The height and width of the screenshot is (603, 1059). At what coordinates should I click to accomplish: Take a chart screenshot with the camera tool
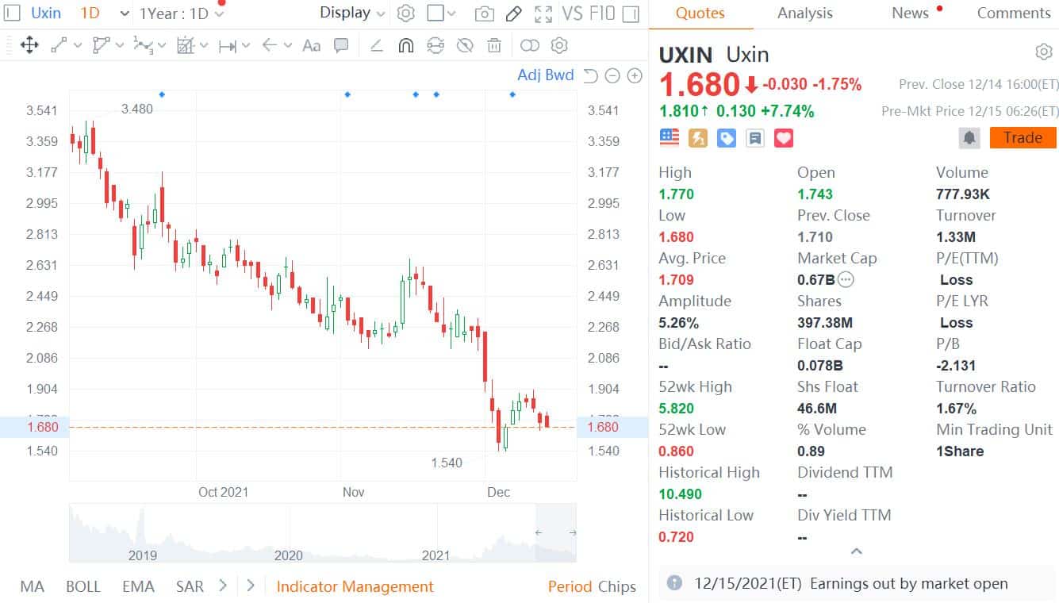coord(484,13)
